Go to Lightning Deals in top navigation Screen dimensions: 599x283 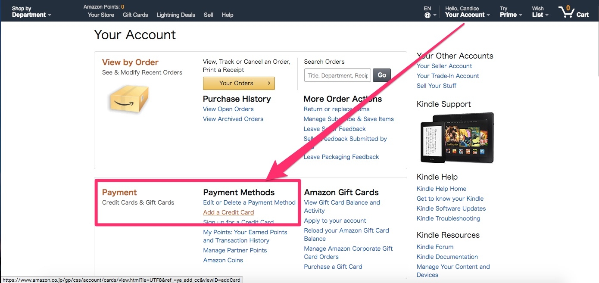tap(175, 15)
